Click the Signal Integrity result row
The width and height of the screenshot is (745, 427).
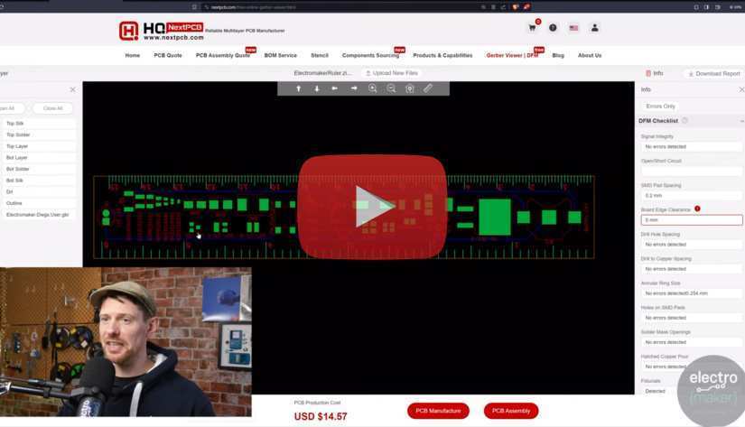pyautogui.click(x=692, y=147)
